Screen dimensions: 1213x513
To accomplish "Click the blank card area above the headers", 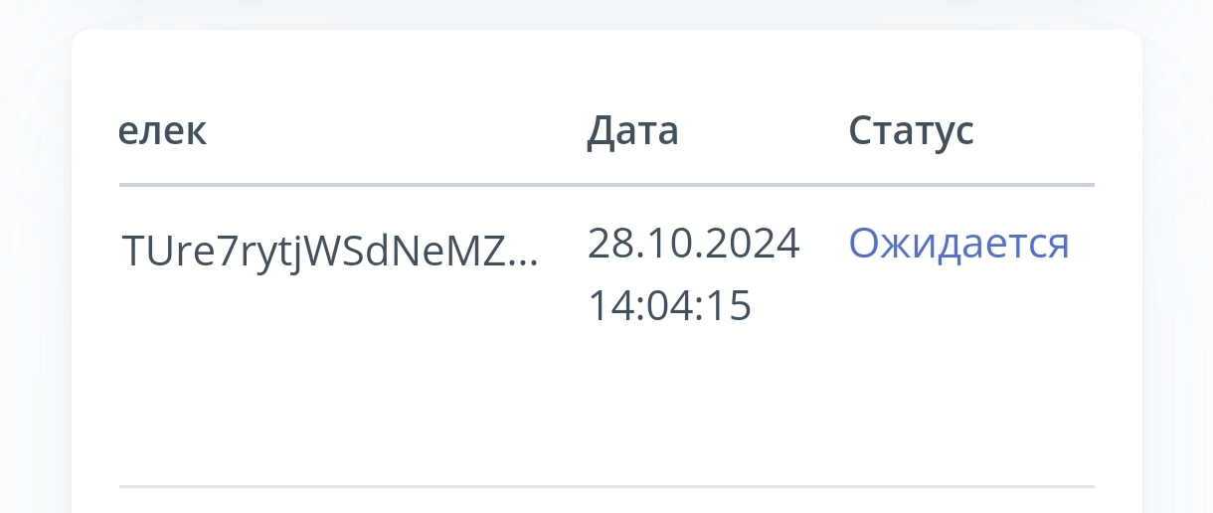I will click(x=606, y=65).
